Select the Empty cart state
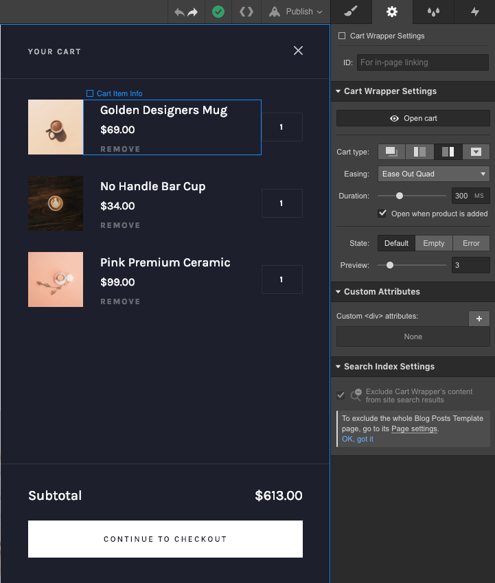The image size is (495, 583). coord(434,243)
